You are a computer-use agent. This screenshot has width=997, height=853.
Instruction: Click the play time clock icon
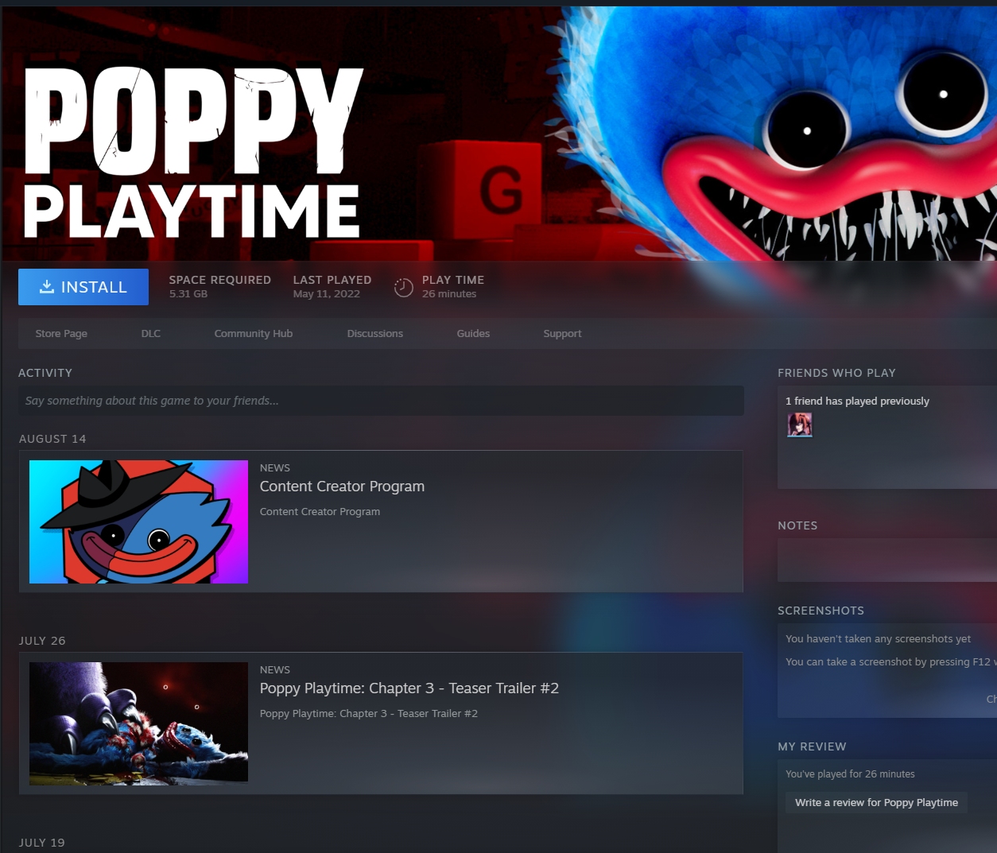point(404,288)
